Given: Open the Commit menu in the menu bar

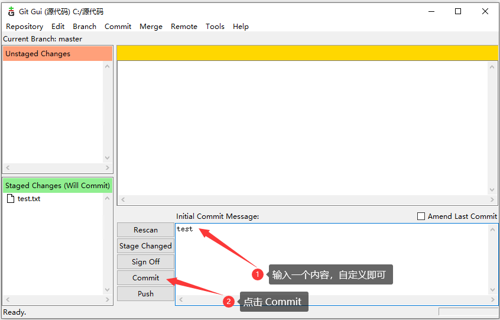Looking at the screenshot, I should click(118, 27).
